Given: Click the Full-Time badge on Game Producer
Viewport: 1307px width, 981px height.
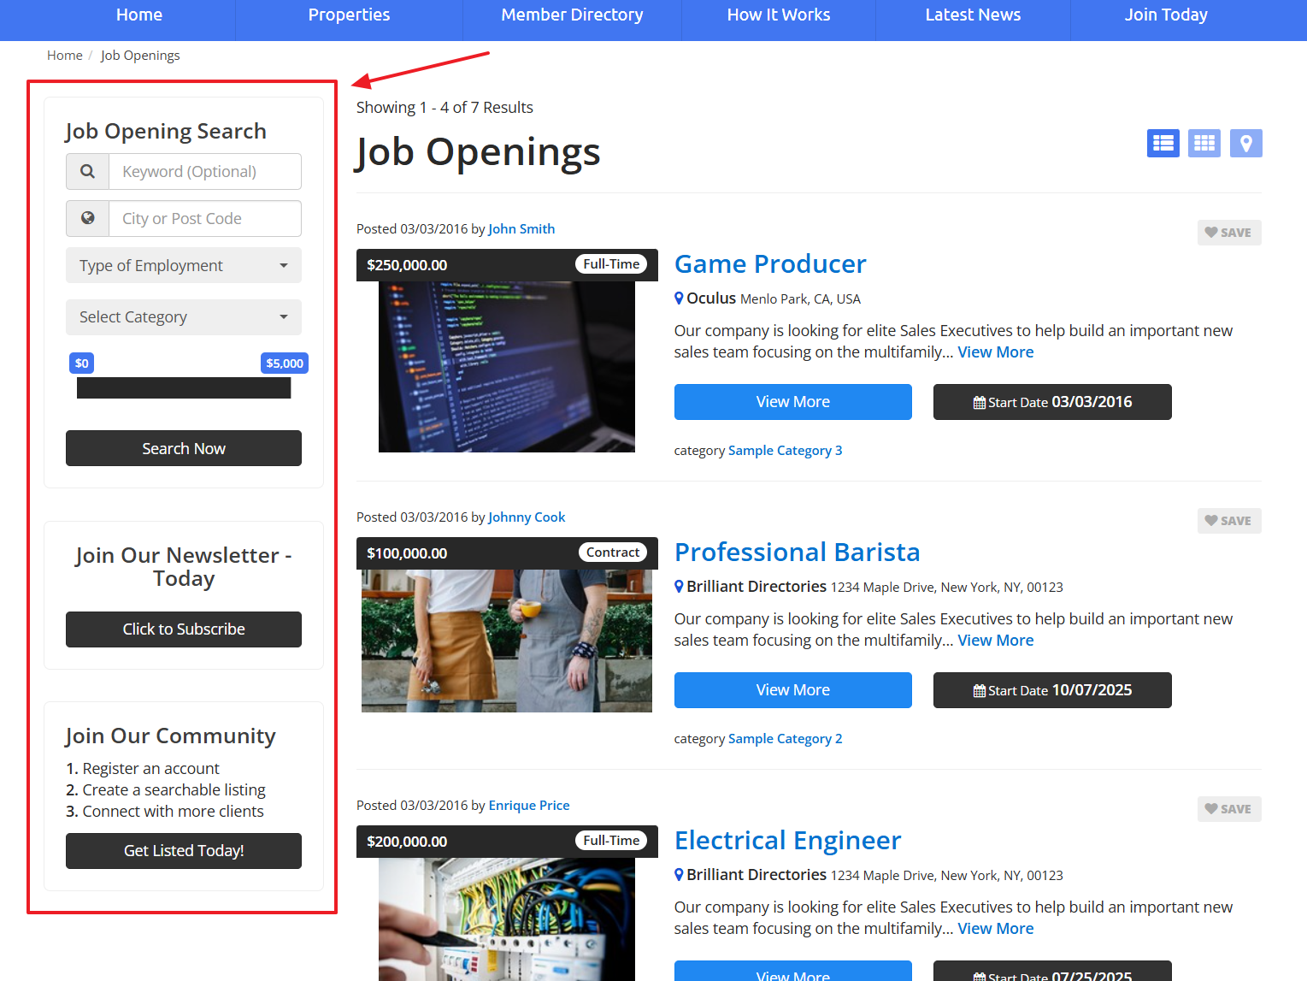Looking at the screenshot, I should tap(611, 264).
